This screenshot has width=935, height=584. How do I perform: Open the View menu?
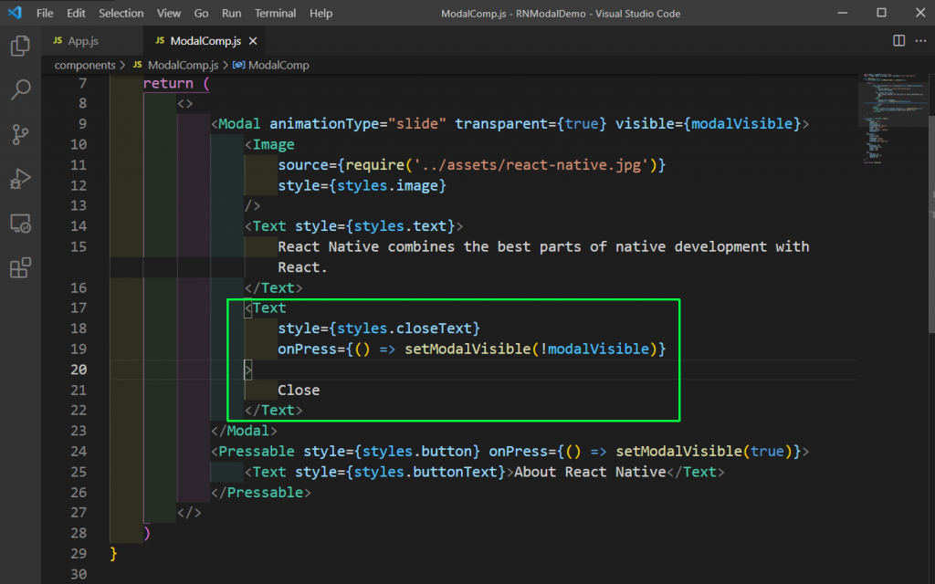(x=169, y=13)
